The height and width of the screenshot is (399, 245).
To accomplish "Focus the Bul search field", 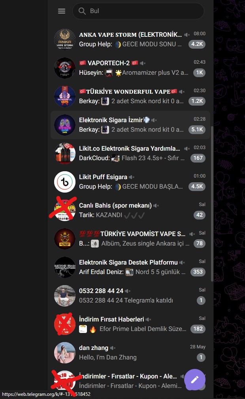I will 138,11.
